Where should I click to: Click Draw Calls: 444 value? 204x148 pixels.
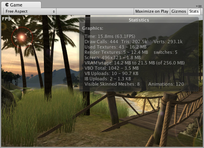point(101,42)
